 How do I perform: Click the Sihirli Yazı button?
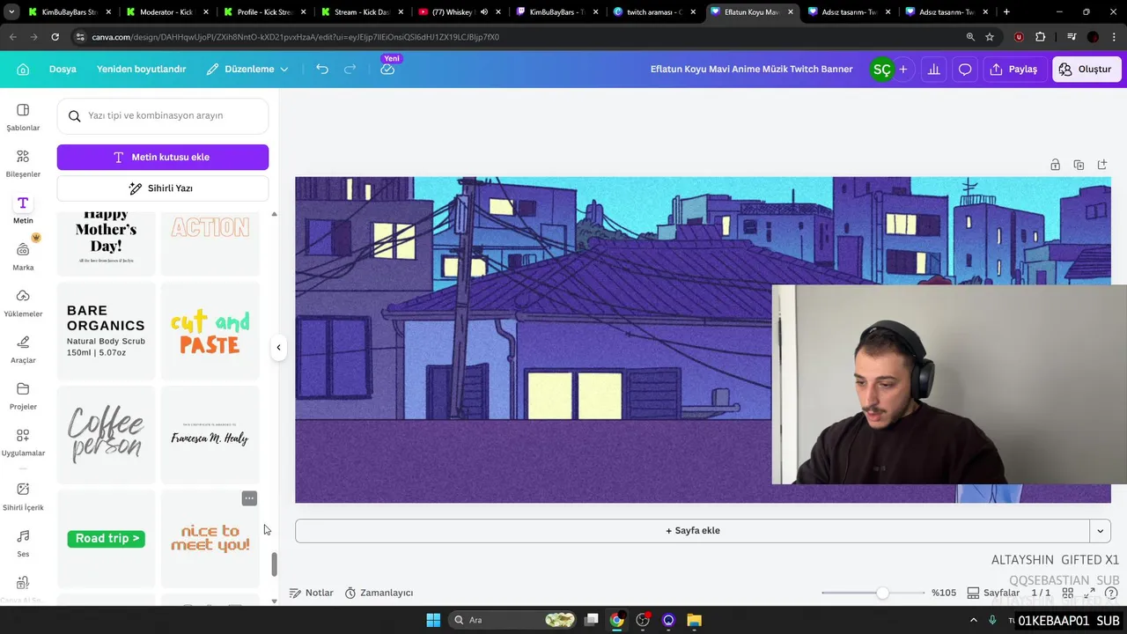163,188
